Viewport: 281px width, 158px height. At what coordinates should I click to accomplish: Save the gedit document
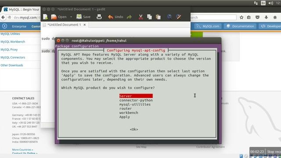click(83, 17)
